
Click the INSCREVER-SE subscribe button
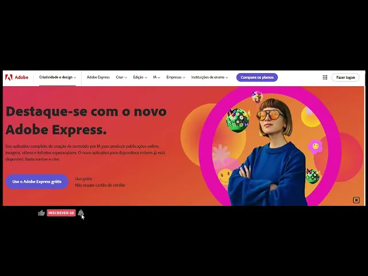pos(62,213)
